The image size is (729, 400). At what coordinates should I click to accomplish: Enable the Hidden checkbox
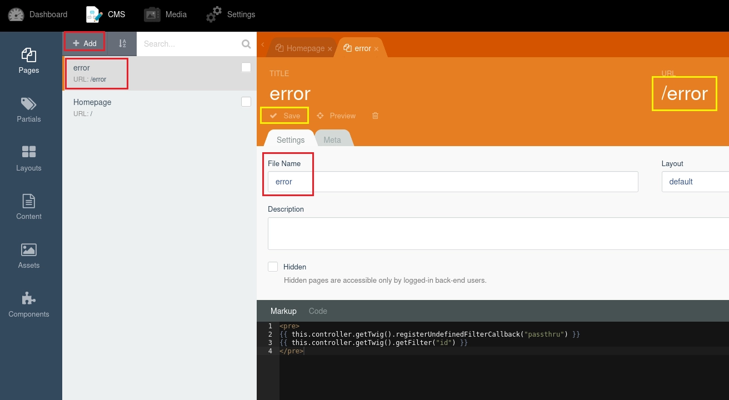pos(273,267)
